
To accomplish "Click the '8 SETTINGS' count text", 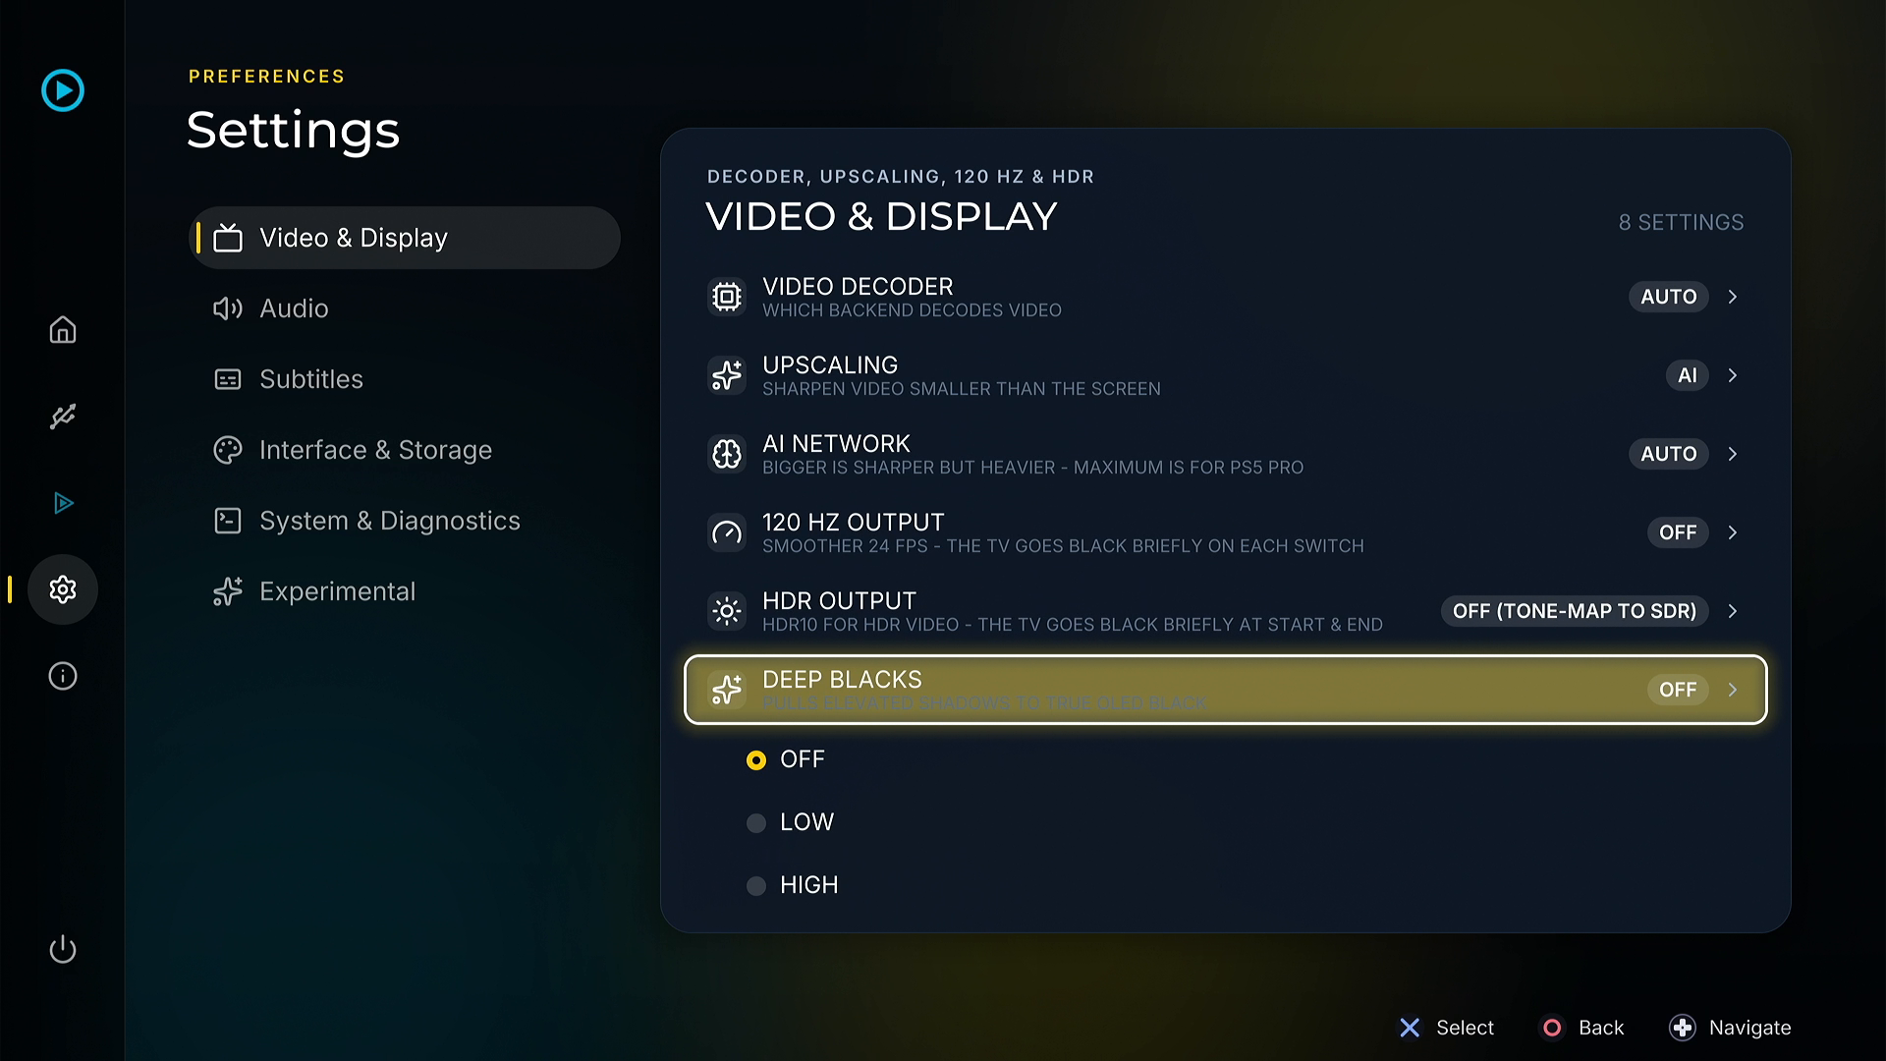I will (x=1681, y=223).
